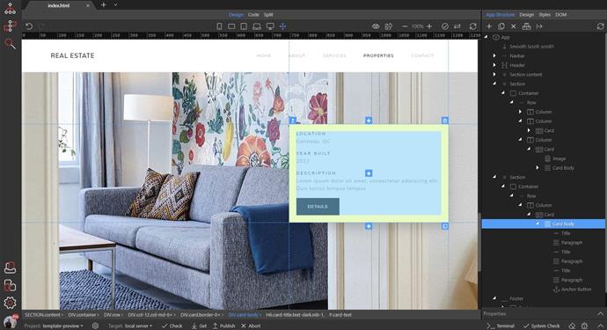Expand the Header tree node
Viewport: 607px width, 330px height.
click(494, 65)
